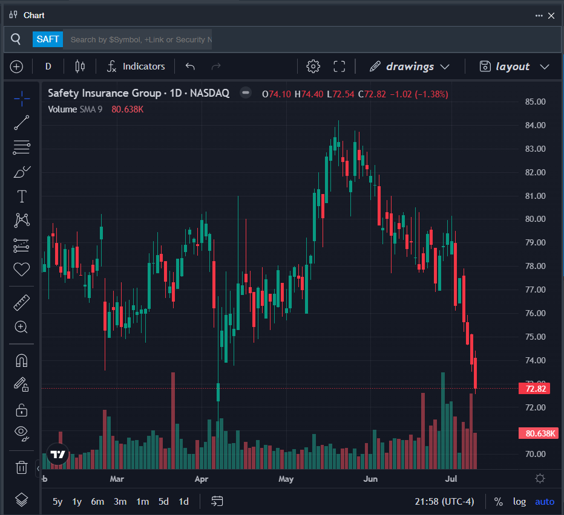Open the ruler measure tool

pos(22,302)
